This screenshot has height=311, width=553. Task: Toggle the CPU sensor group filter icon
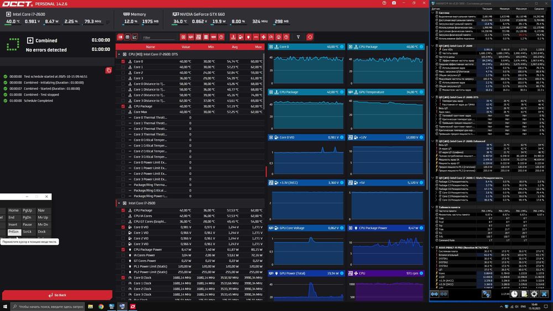[184, 37]
